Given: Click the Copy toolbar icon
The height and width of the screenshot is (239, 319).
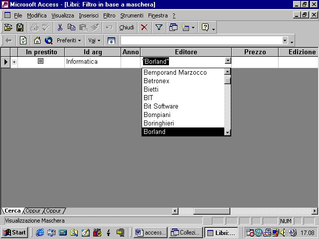Looking at the screenshot, I should 71,27.
